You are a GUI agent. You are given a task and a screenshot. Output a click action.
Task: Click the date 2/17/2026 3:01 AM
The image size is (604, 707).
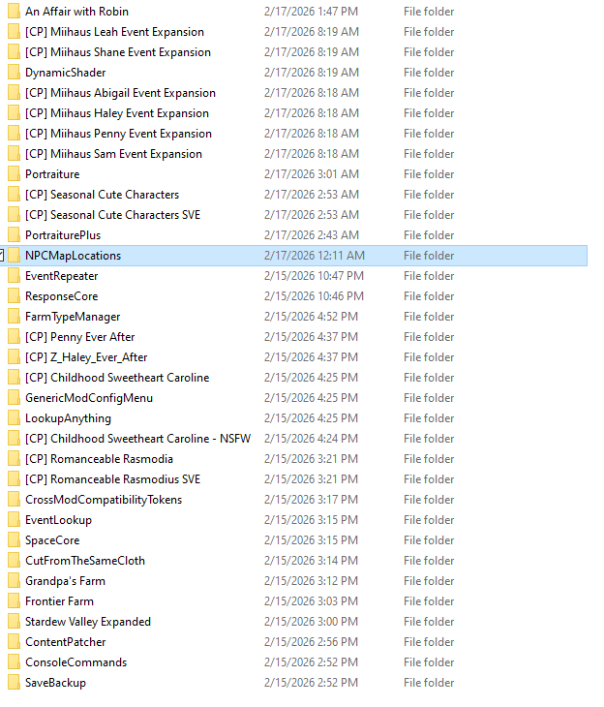click(311, 174)
